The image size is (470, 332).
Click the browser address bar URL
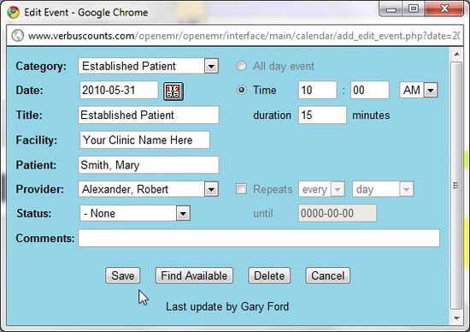[244, 36]
